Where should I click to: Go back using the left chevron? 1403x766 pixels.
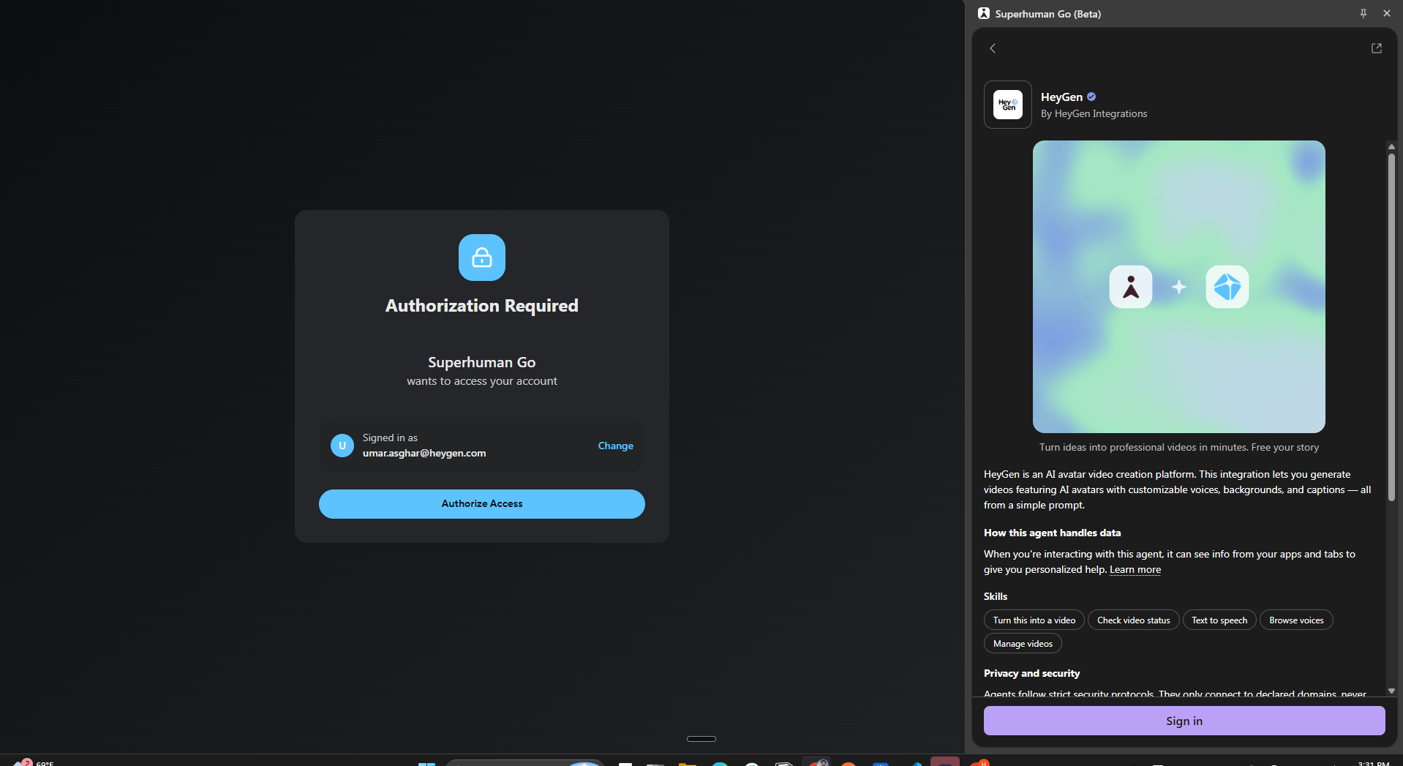pos(993,48)
